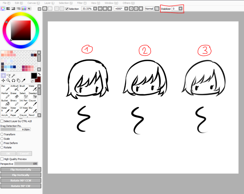This screenshot has width=244, height=194.
Task: Open the zoom percentage dropdown
Action: [x=95, y=8]
